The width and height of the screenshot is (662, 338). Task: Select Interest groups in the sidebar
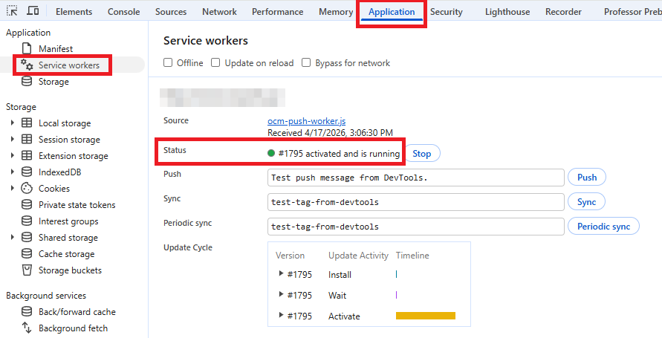[68, 221]
